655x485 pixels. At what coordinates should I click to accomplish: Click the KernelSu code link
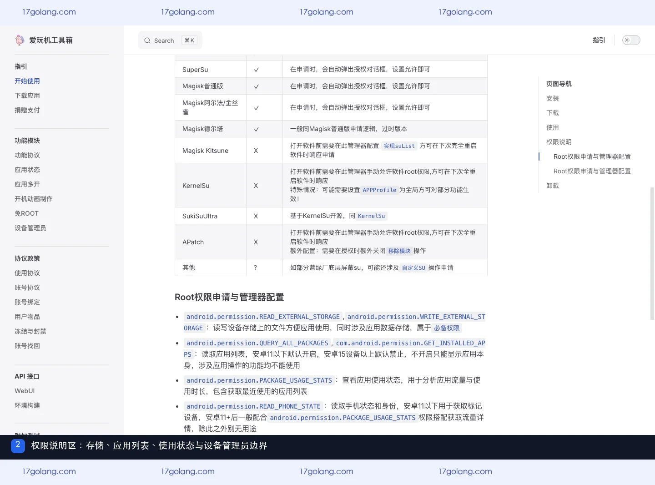[371, 216]
